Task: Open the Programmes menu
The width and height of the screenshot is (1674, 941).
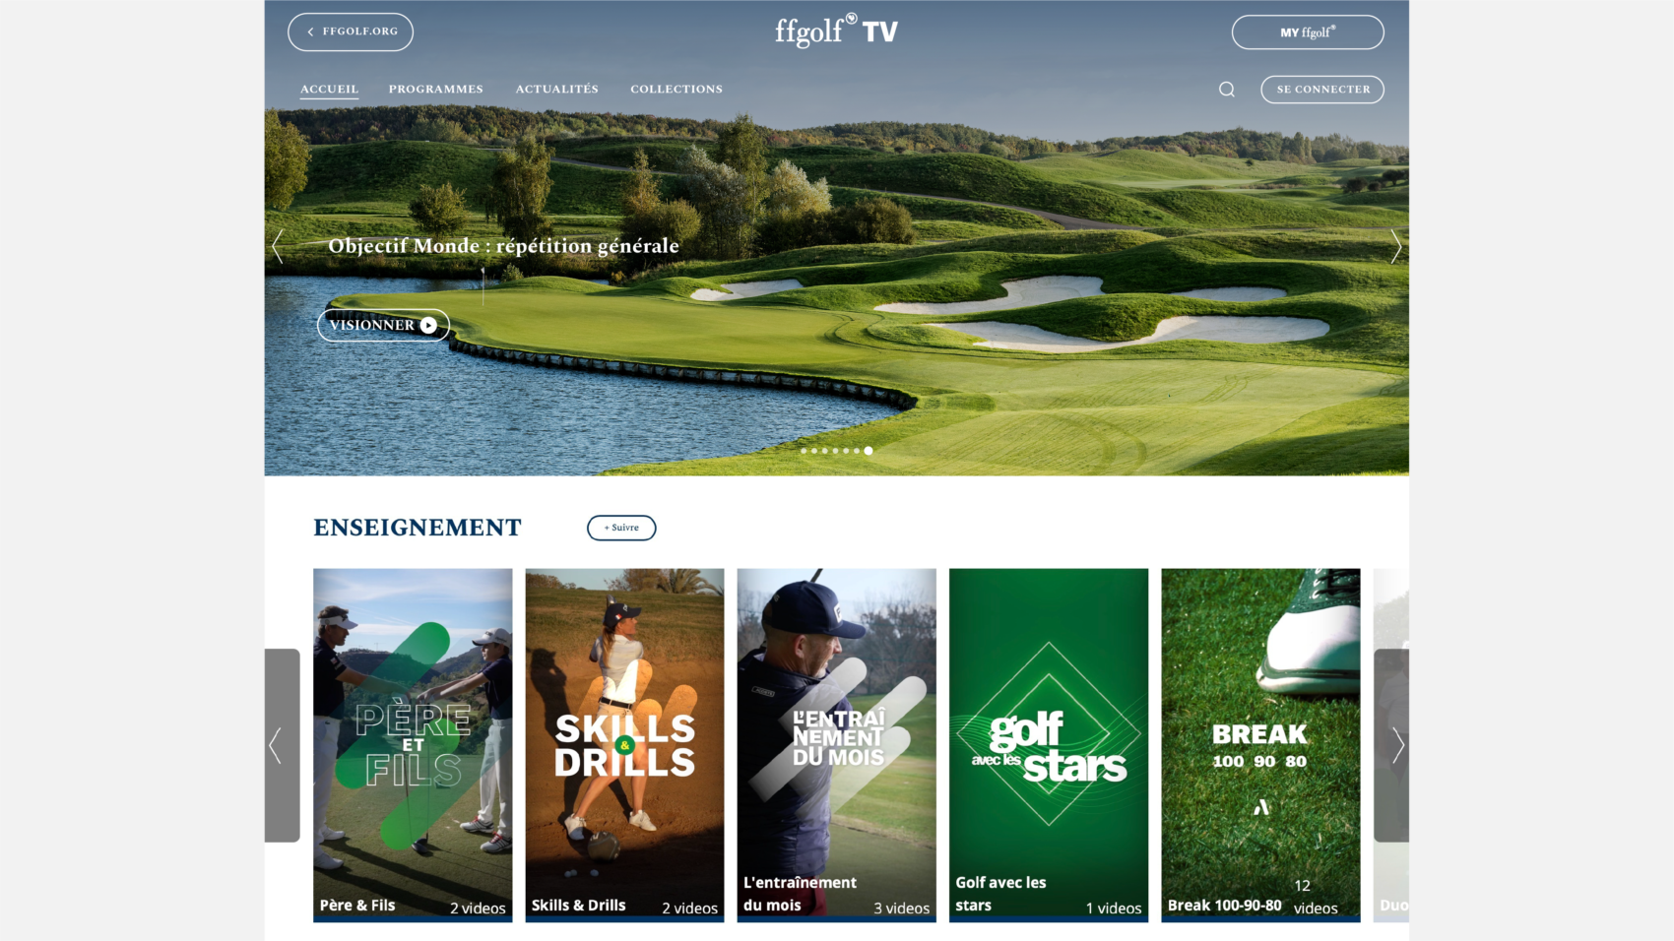Action: 436,90
